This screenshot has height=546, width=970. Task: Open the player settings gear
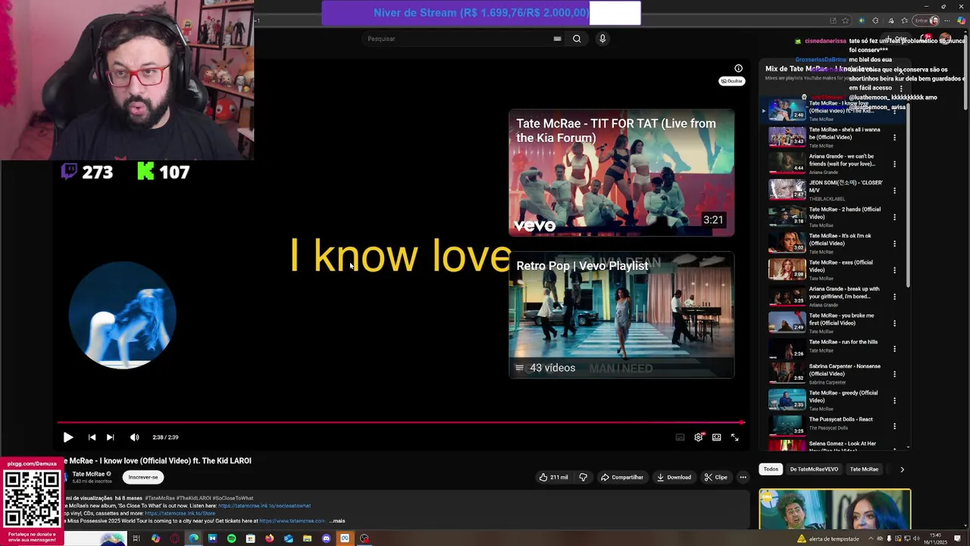click(698, 438)
